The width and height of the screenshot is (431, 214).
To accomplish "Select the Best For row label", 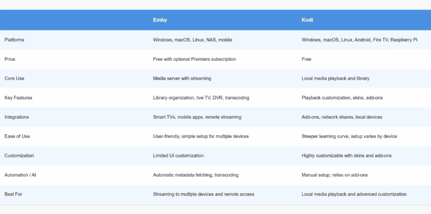I will tap(13, 194).
